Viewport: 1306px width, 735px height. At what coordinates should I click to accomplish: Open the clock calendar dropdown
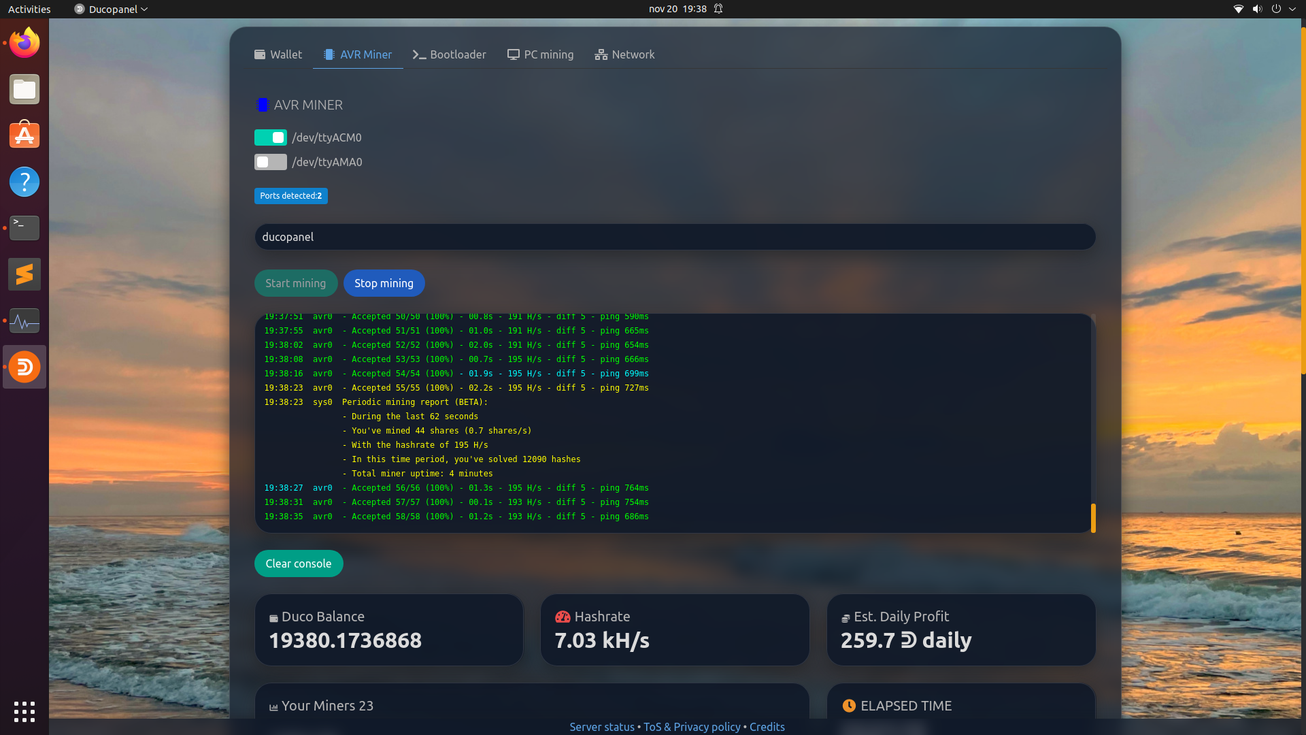[x=677, y=9]
